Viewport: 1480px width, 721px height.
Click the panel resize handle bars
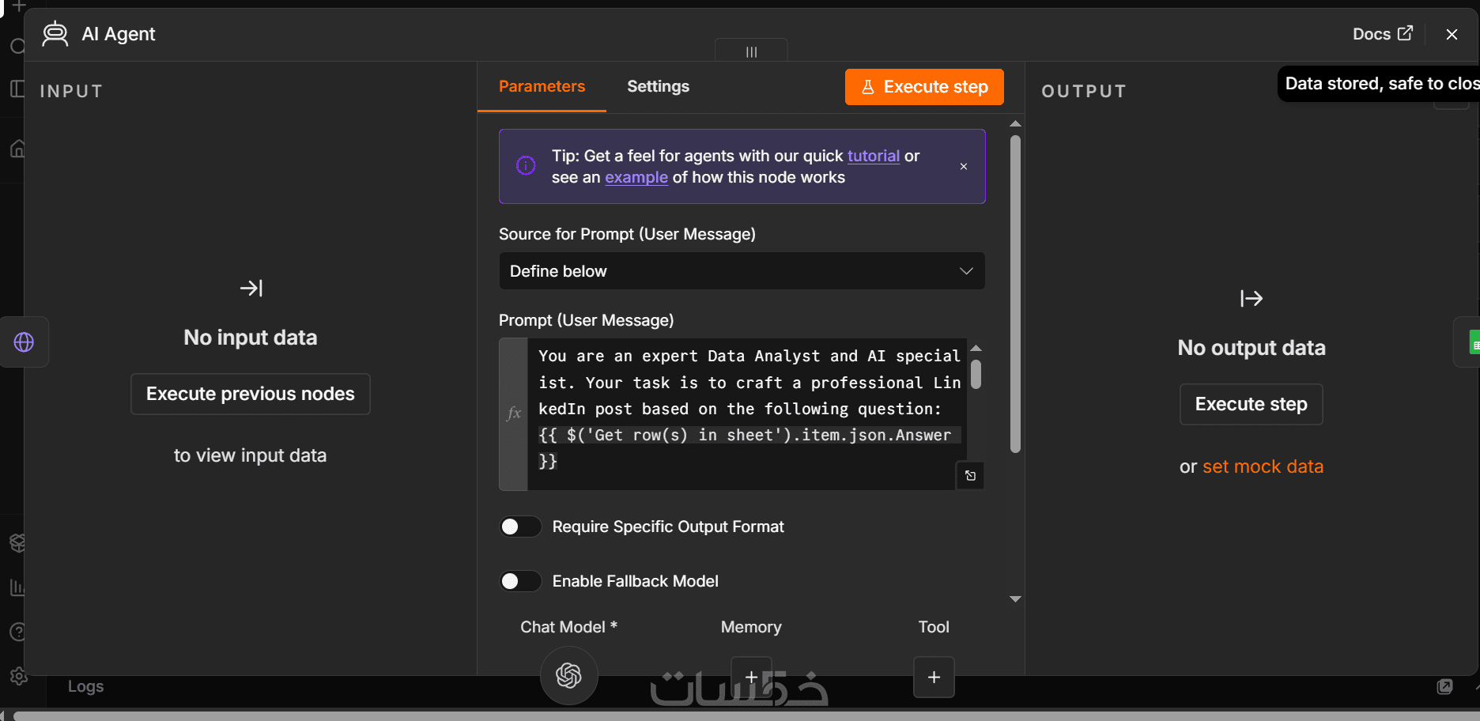pyautogui.click(x=751, y=51)
